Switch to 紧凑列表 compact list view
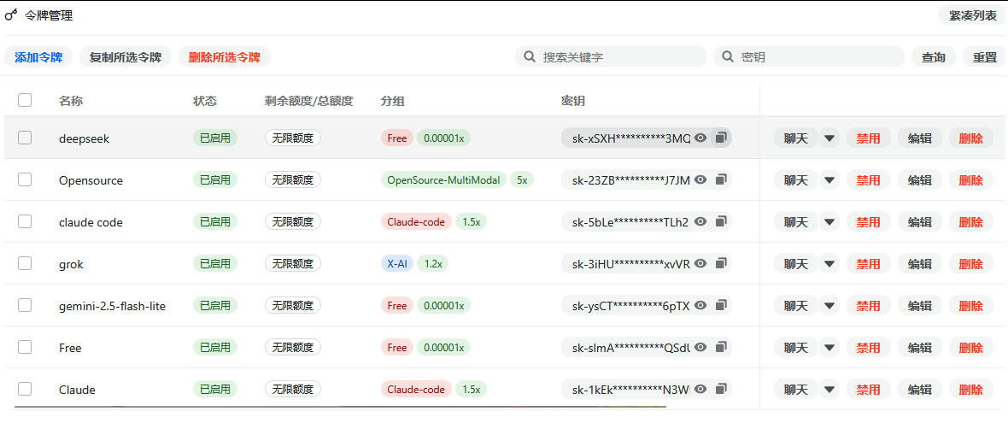Image resolution: width=1008 pixels, height=423 pixels. point(973,15)
